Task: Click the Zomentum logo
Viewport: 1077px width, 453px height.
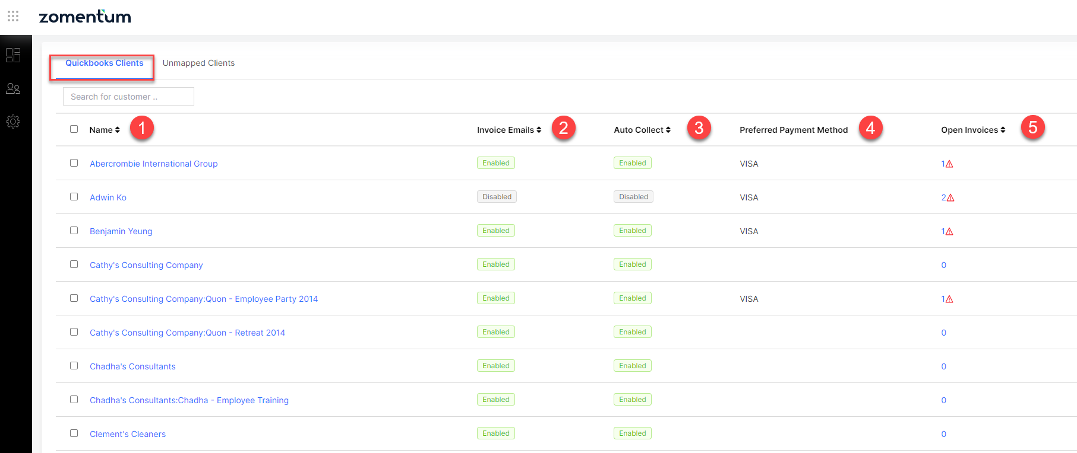Action: [x=85, y=17]
